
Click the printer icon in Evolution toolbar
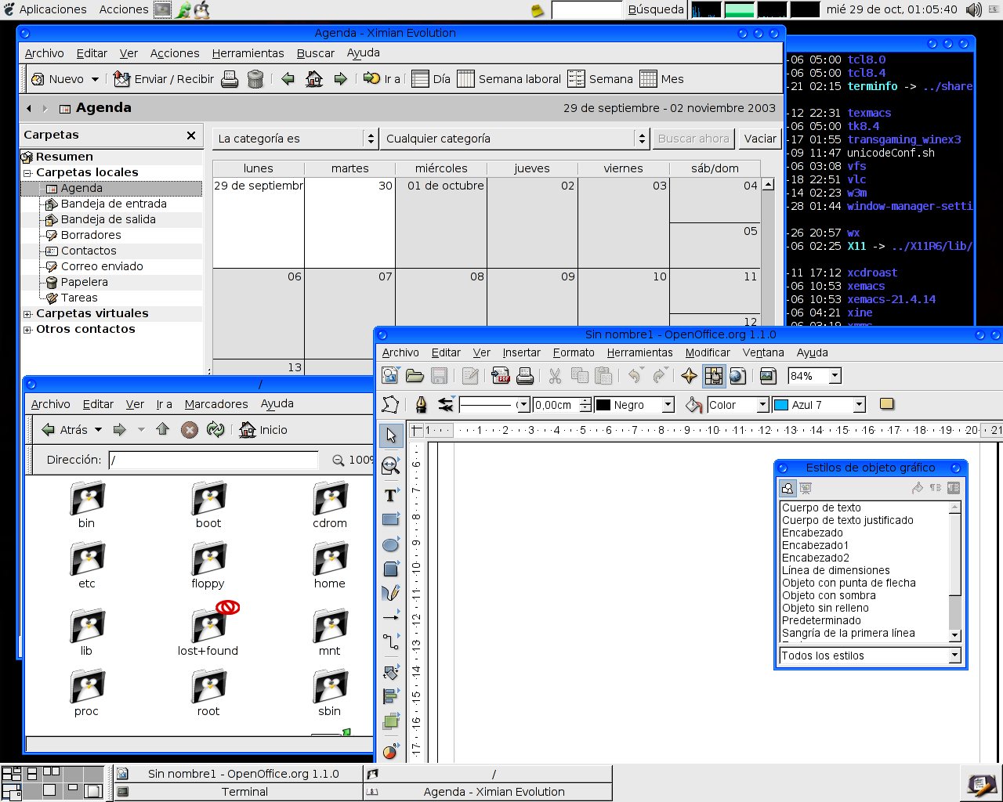click(x=230, y=79)
